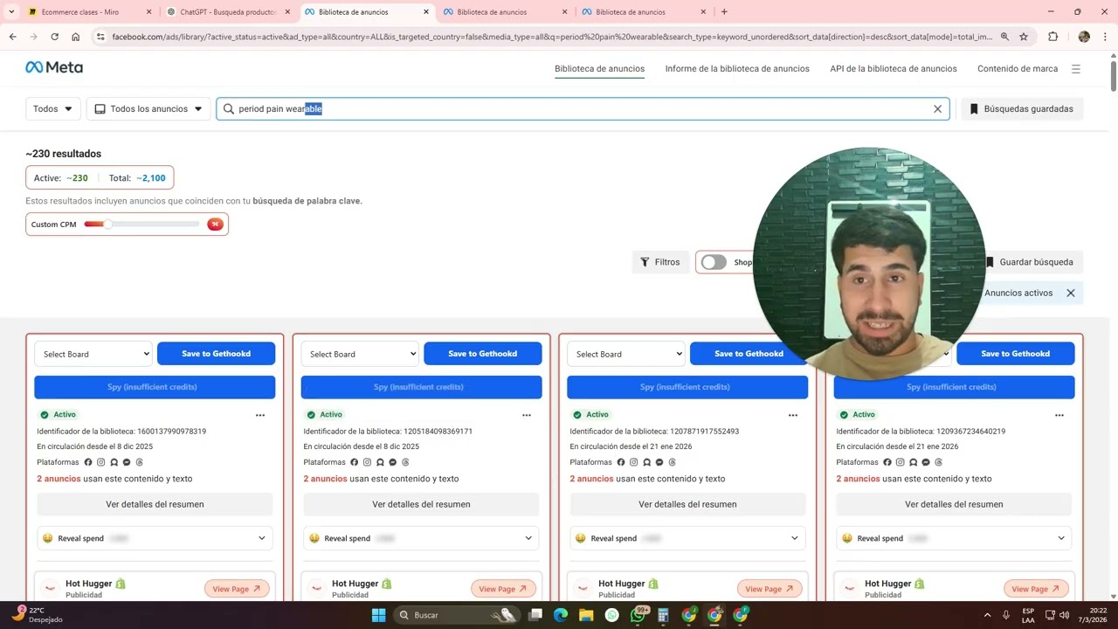Click Spy (insufficient credits) on ad 1600137990978319
The height and width of the screenshot is (629, 1118).
coord(155,387)
